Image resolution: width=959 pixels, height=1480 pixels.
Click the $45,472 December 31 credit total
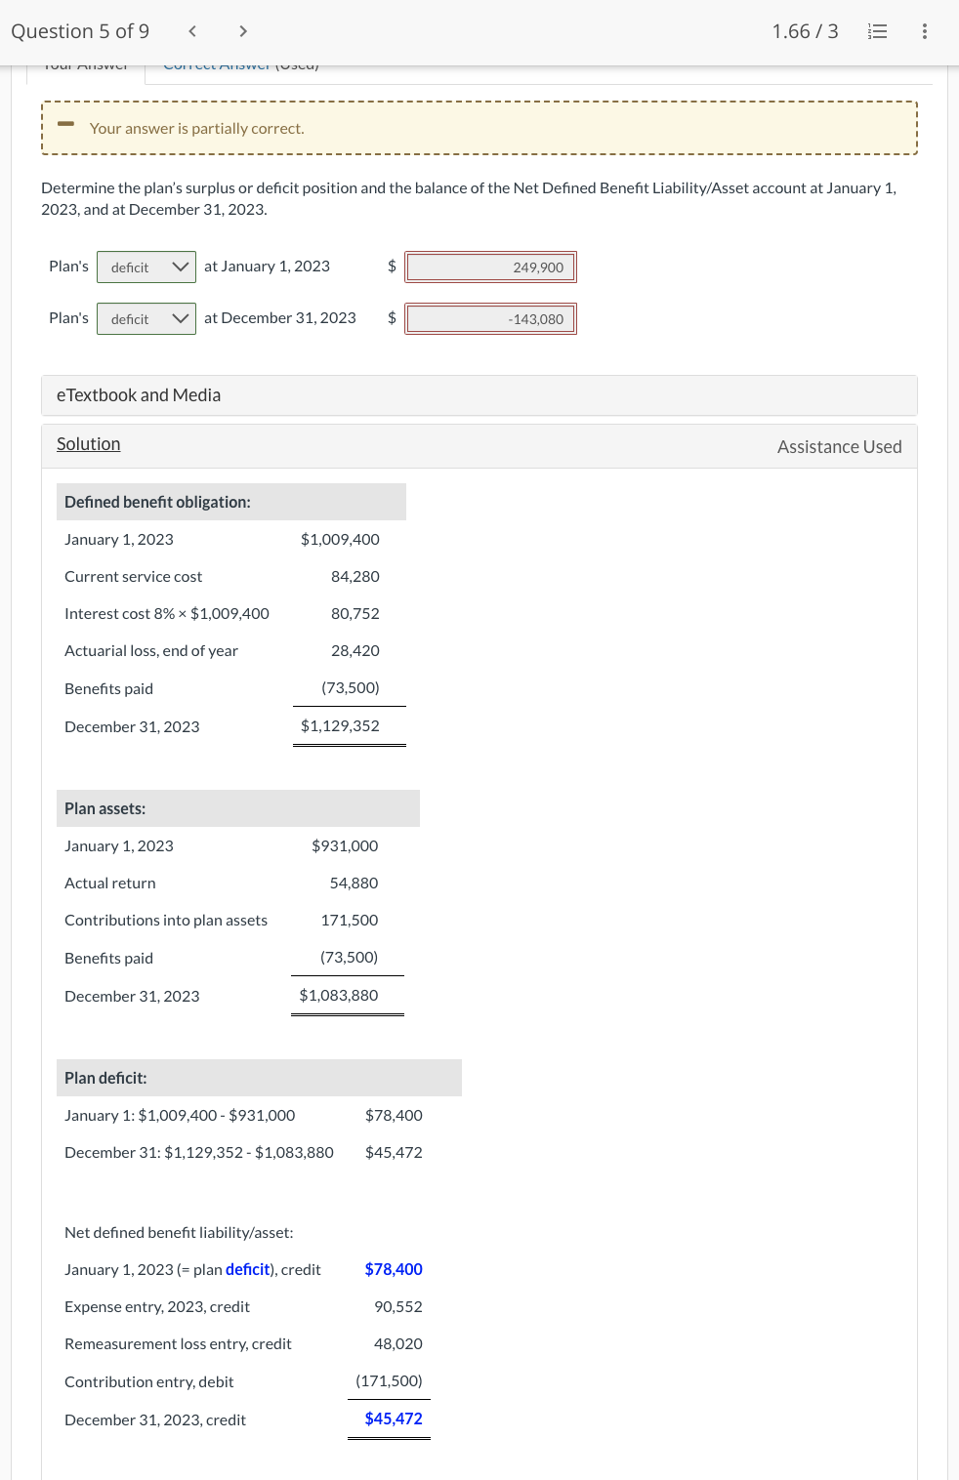[391, 1418]
